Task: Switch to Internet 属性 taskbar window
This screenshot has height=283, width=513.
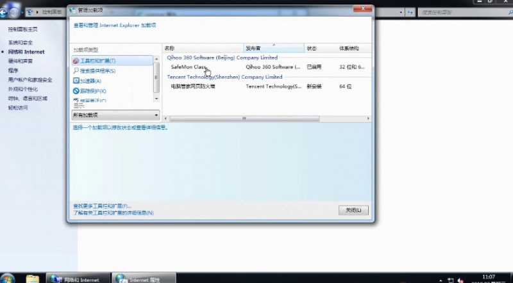Action: coord(144,279)
